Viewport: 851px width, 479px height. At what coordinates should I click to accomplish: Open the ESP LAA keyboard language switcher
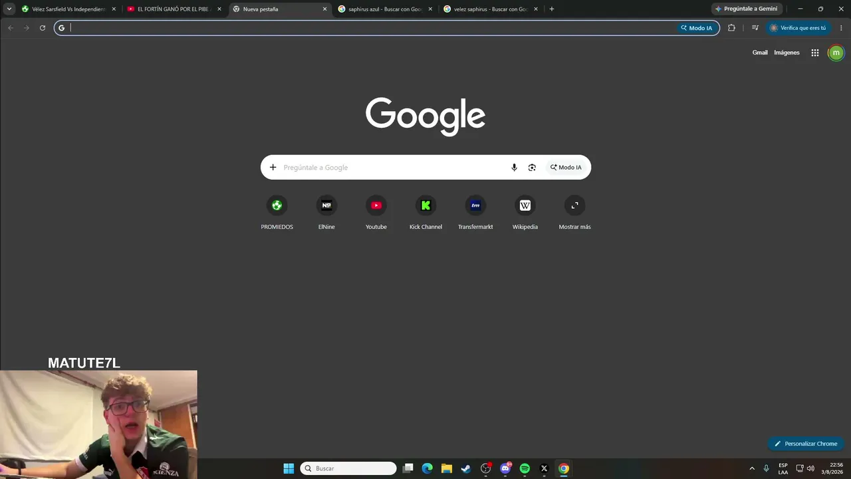tap(783, 468)
